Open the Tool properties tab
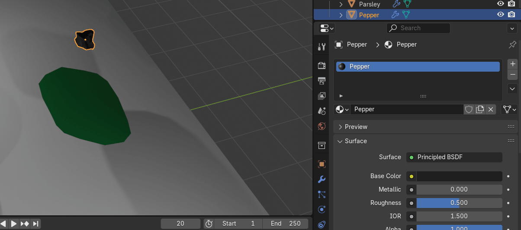Screen dimensions: 521x230 [322, 47]
